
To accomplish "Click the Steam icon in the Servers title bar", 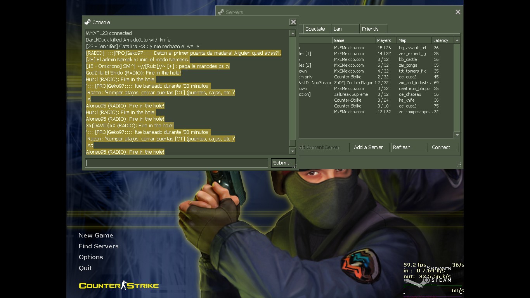I will pyautogui.click(x=221, y=12).
